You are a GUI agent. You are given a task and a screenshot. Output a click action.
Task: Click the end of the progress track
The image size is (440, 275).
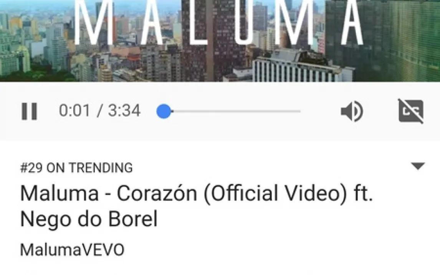click(299, 111)
